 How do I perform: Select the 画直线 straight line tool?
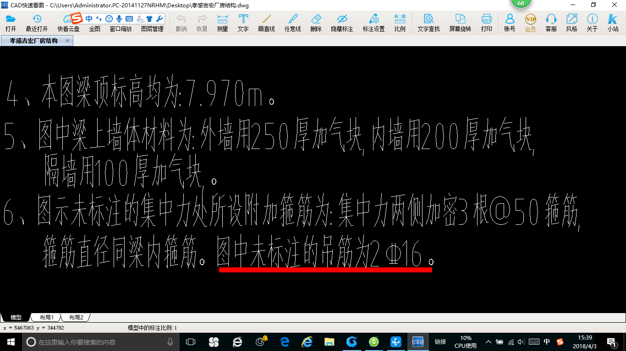[266, 22]
